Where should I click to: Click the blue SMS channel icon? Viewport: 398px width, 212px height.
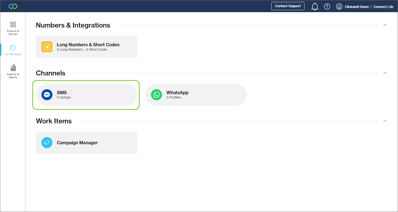point(47,95)
